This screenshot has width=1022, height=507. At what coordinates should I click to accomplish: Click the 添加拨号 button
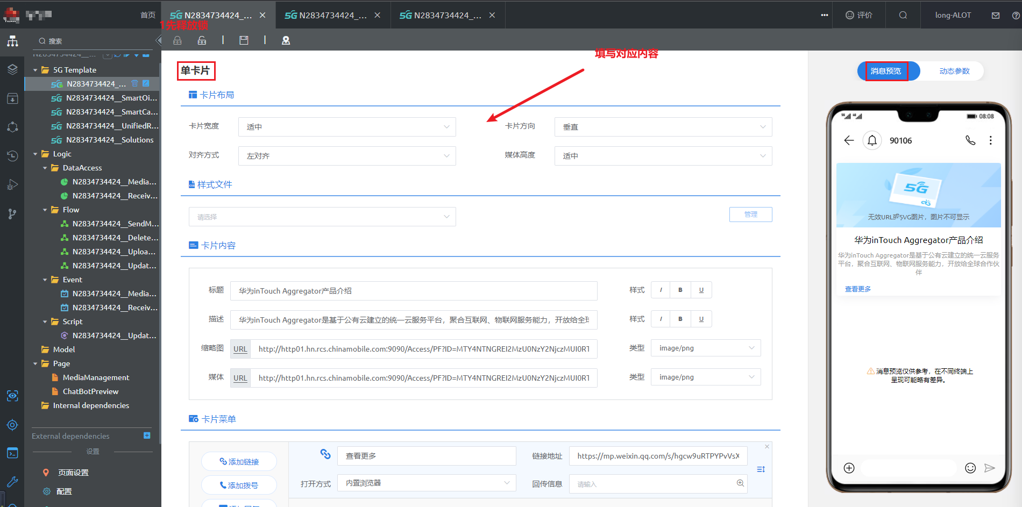pyautogui.click(x=239, y=485)
